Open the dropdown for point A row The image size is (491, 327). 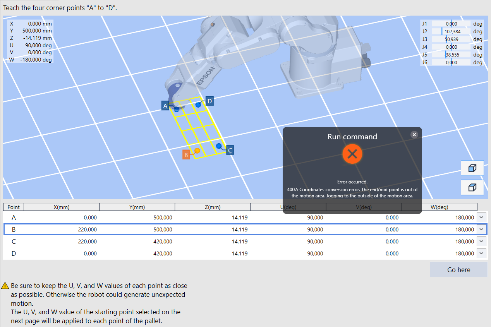click(482, 217)
